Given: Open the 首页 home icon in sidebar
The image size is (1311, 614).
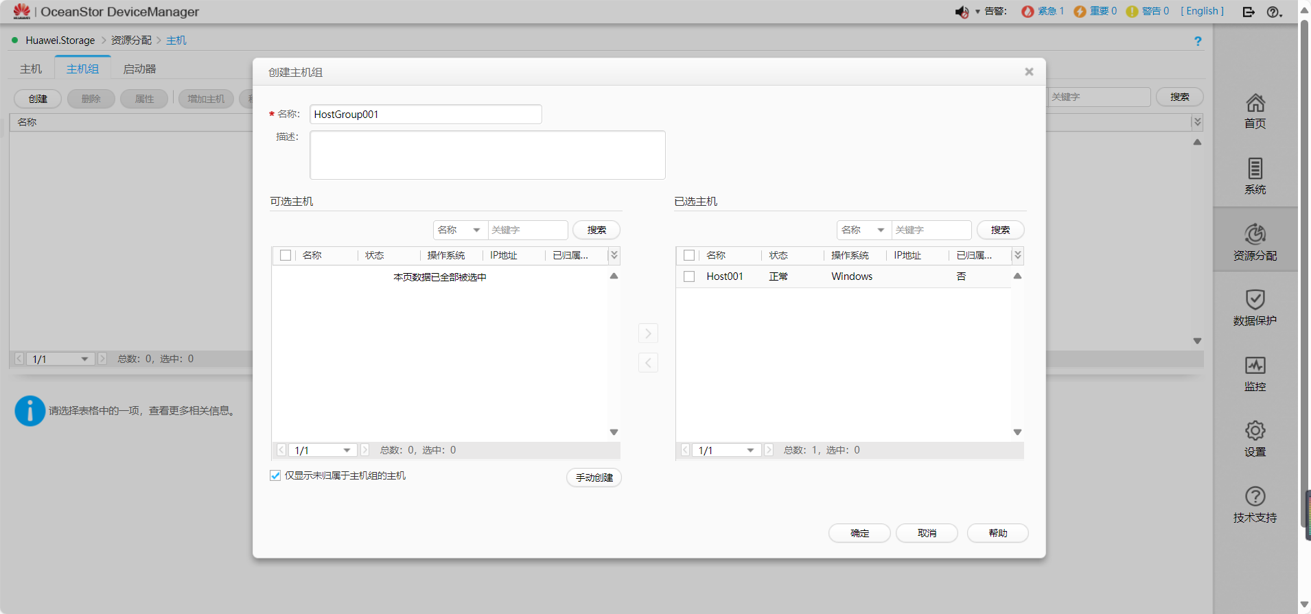Looking at the screenshot, I should [1255, 110].
